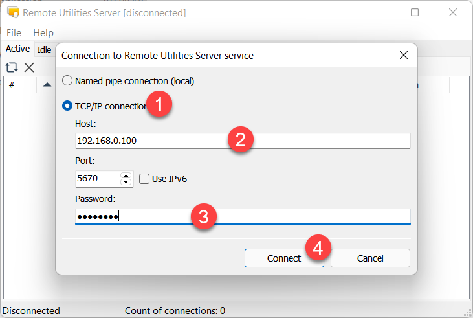Viewport: 473px width, 318px height.
Task: Enable the Use IPv6 checkbox
Action: (144, 179)
